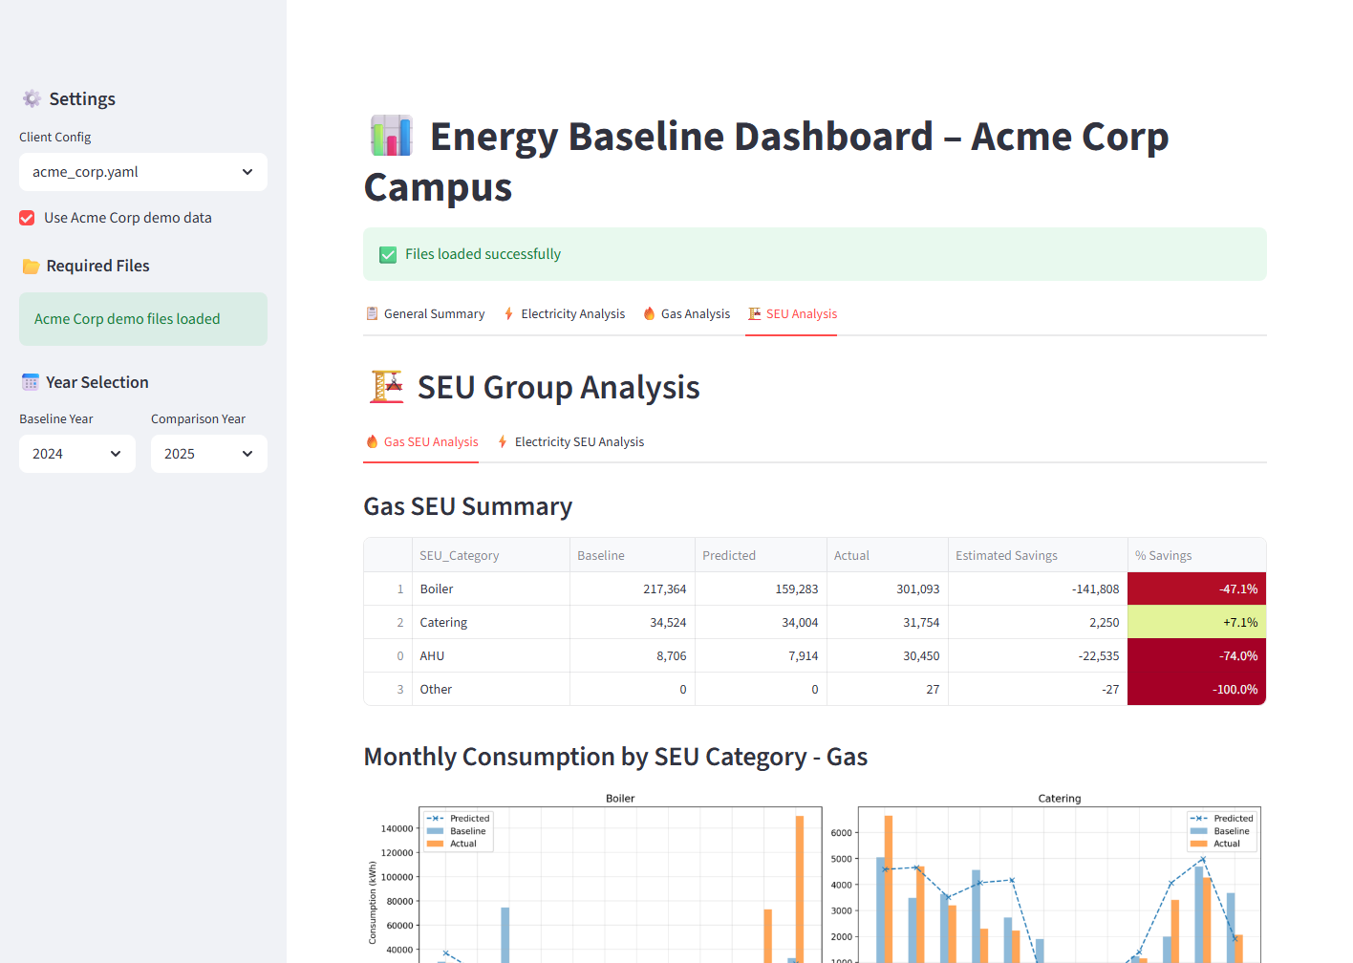The width and height of the screenshot is (1353, 963).
Task: Click the Catering category cell
Action: (x=491, y=622)
